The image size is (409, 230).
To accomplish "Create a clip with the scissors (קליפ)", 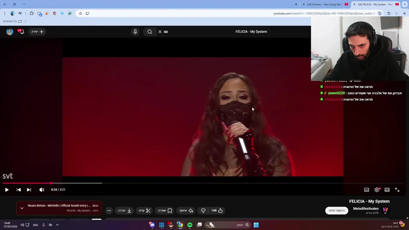I will coord(145,211).
